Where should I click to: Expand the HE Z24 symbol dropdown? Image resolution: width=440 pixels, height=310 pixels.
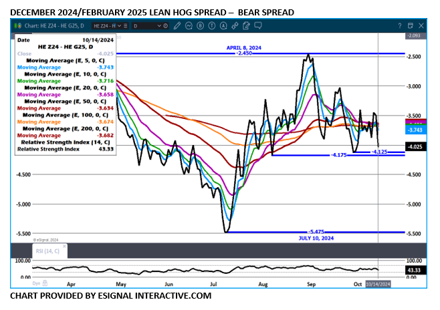tap(119, 25)
